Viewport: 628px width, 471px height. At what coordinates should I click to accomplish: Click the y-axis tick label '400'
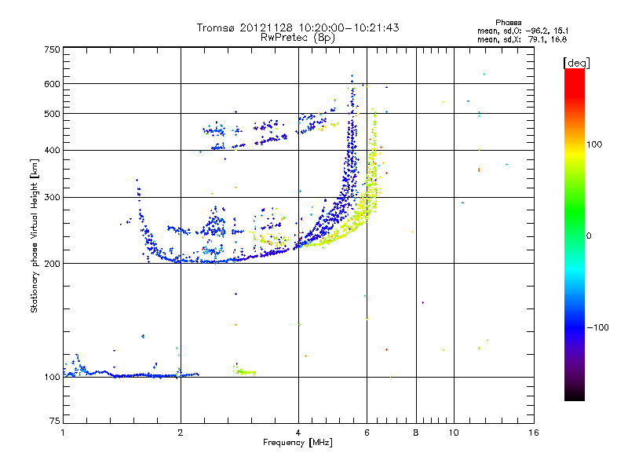click(x=52, y=151)
